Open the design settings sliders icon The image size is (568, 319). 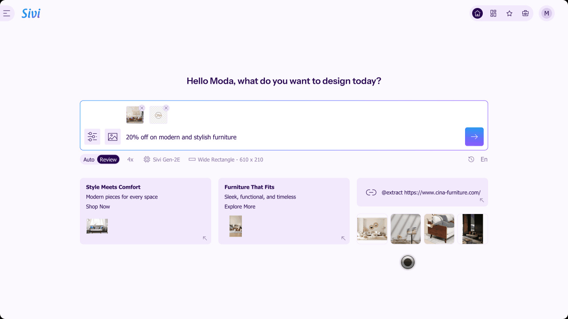92,137
